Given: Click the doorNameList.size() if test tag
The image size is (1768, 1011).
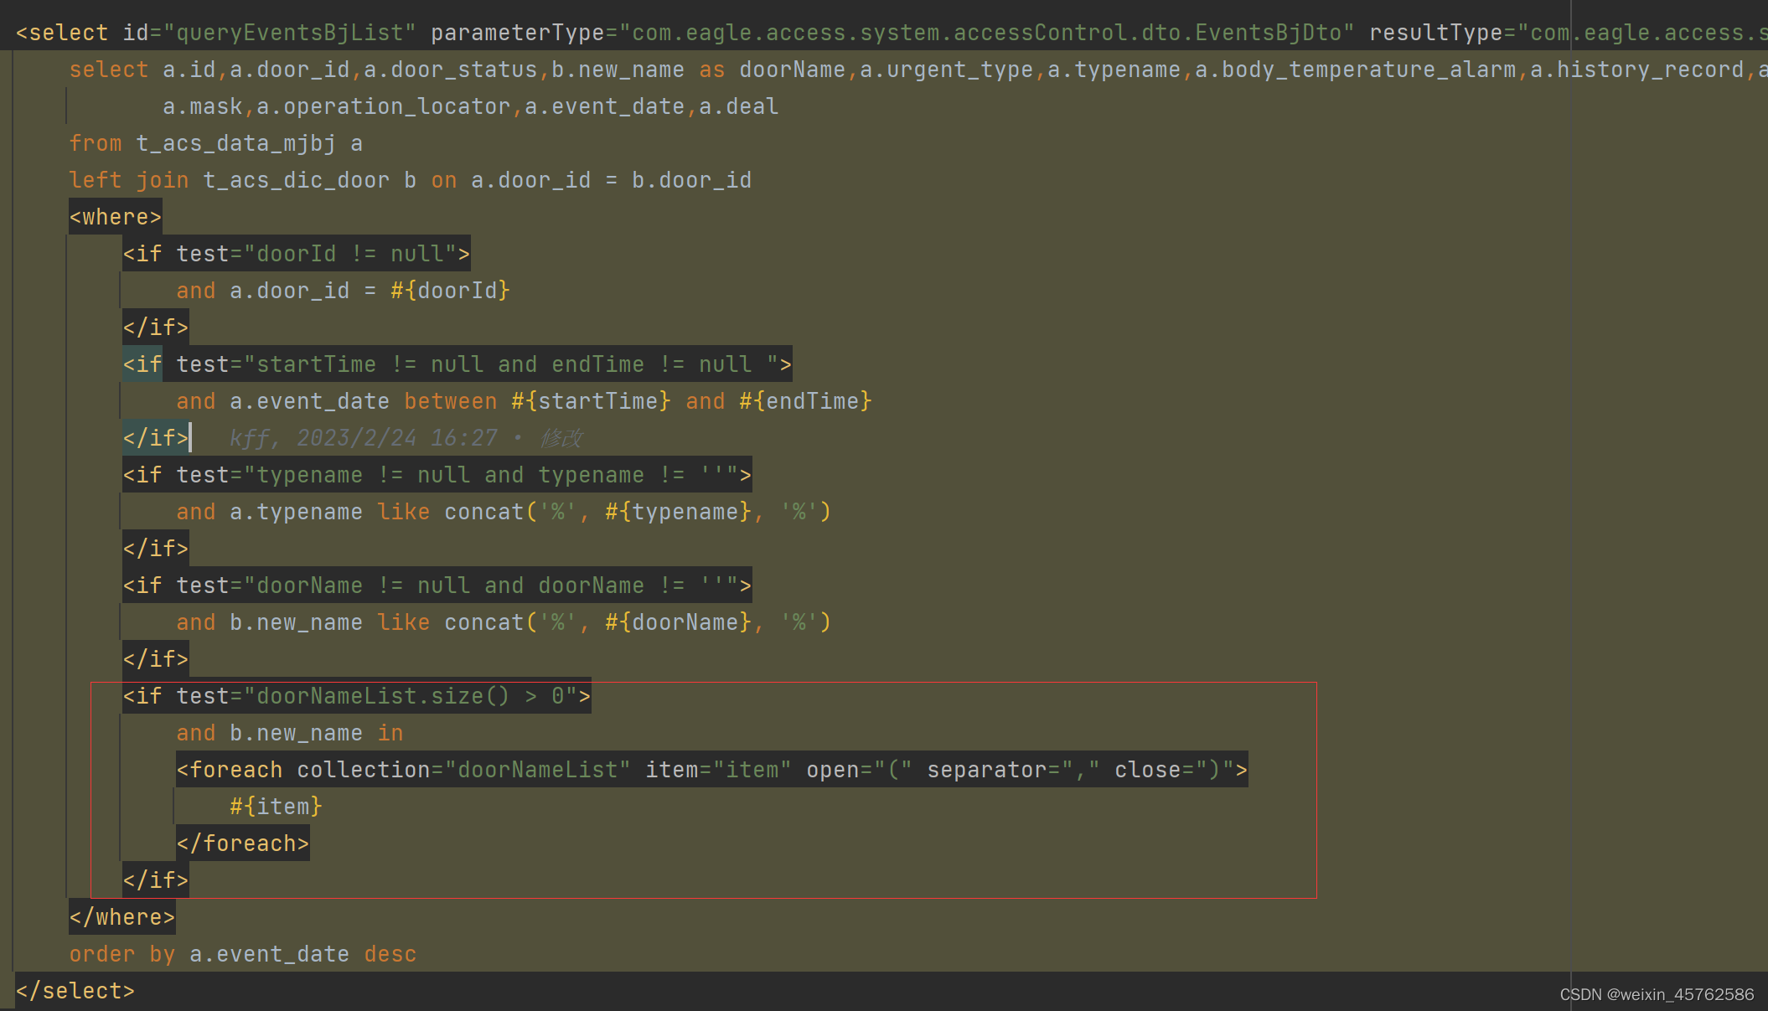Looking at the screenshot, I should coord(356,696).
